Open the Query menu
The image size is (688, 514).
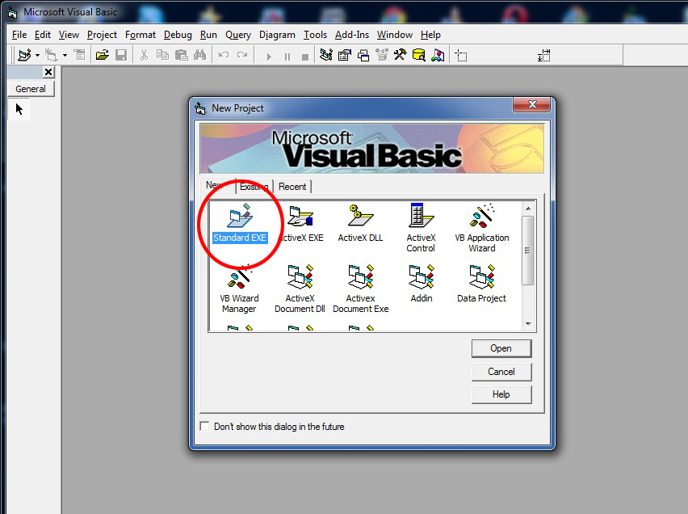pos(238,35)
